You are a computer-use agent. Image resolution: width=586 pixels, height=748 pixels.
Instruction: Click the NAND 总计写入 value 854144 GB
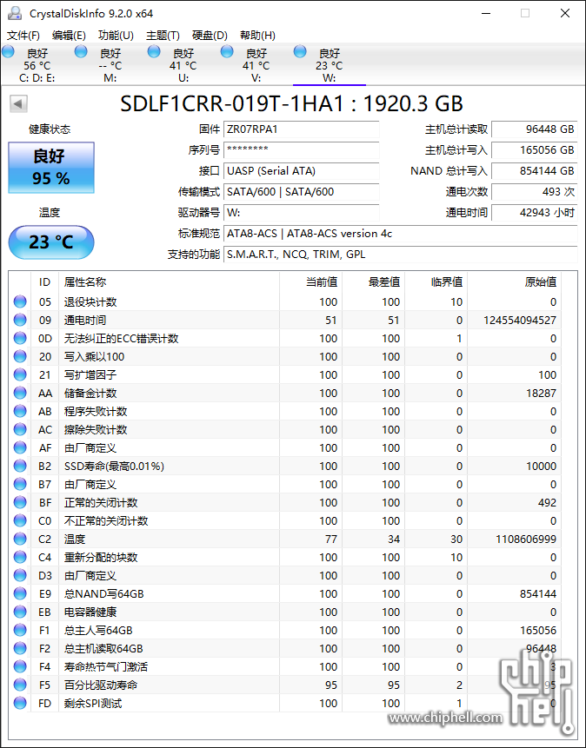click(x=535, y=171)
